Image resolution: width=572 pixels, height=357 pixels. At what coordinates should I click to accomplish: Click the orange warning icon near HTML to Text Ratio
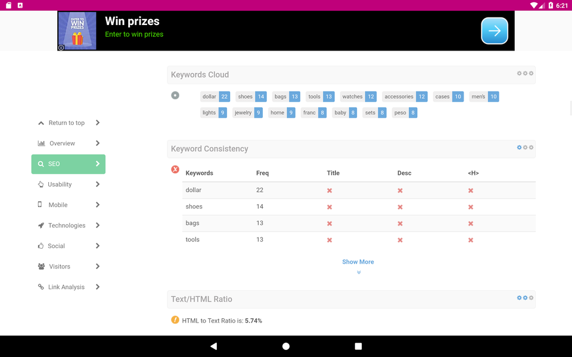click(175, 320)
